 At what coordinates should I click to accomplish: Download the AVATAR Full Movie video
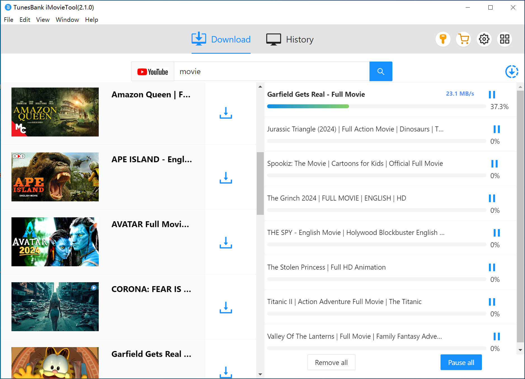coord(226,243)
